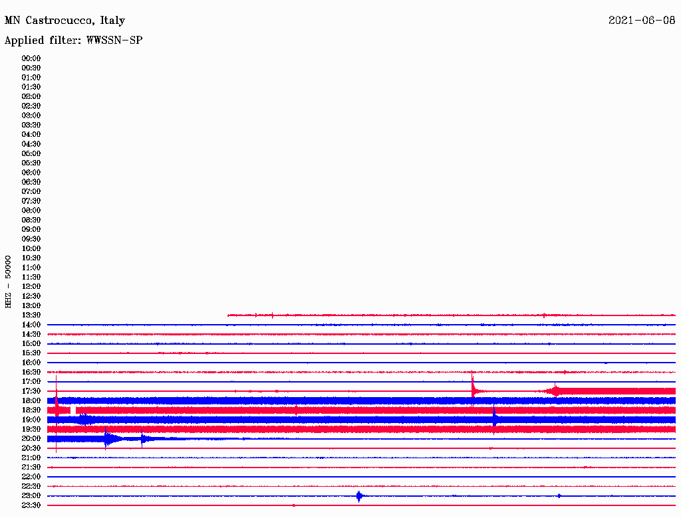Click the 19:30 time label
Screen dimensions: 681x518
31,429
